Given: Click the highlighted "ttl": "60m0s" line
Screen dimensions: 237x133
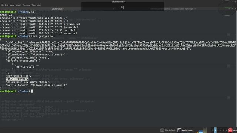Looking at the screenshot, I should [17, 79].
